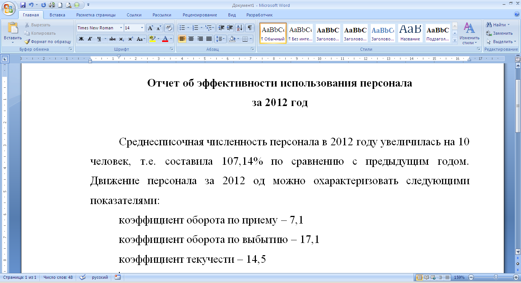This screenshot has height=283, width=521.
Task: Grow the font size
Action: [x=151, y=28]
